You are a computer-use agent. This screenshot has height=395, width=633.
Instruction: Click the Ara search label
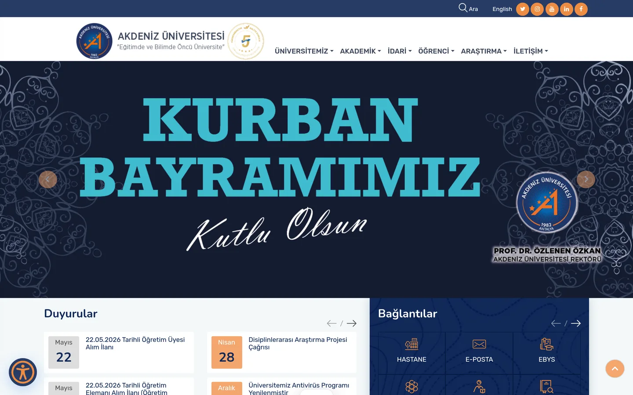click(473, 9)
